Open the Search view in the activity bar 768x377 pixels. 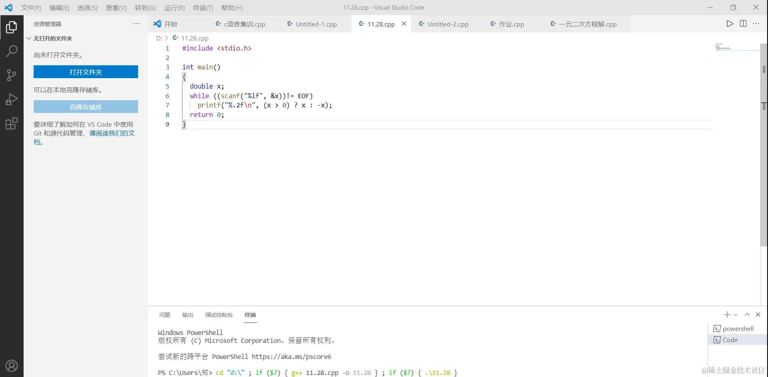[12, 51]
